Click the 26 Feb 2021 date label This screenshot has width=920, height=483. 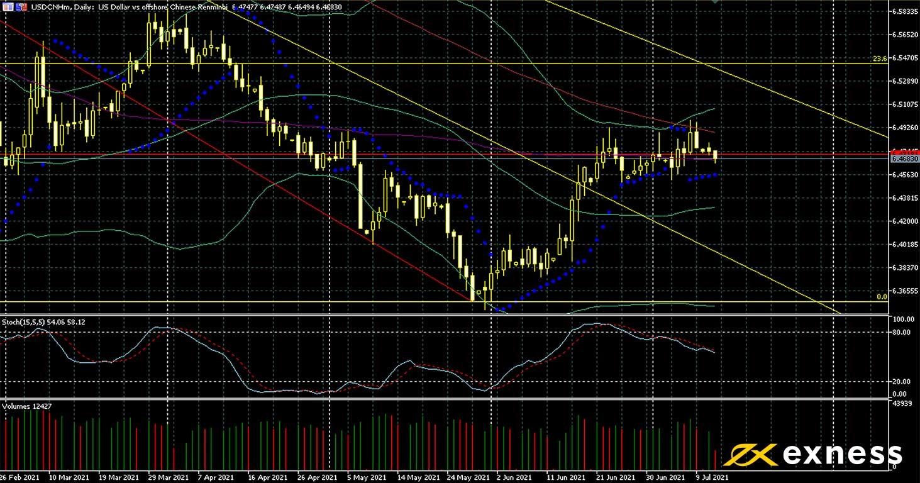tap(21, 477)
